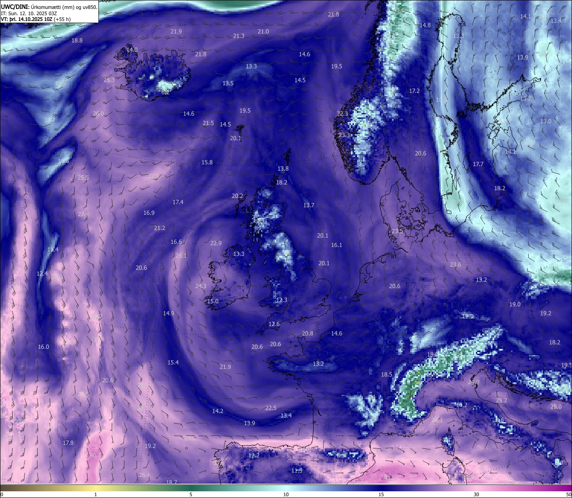572x498 pixels.
Task: Click the value 26.4 on the map
Action: pyautogui.click(x=144, y=475)
